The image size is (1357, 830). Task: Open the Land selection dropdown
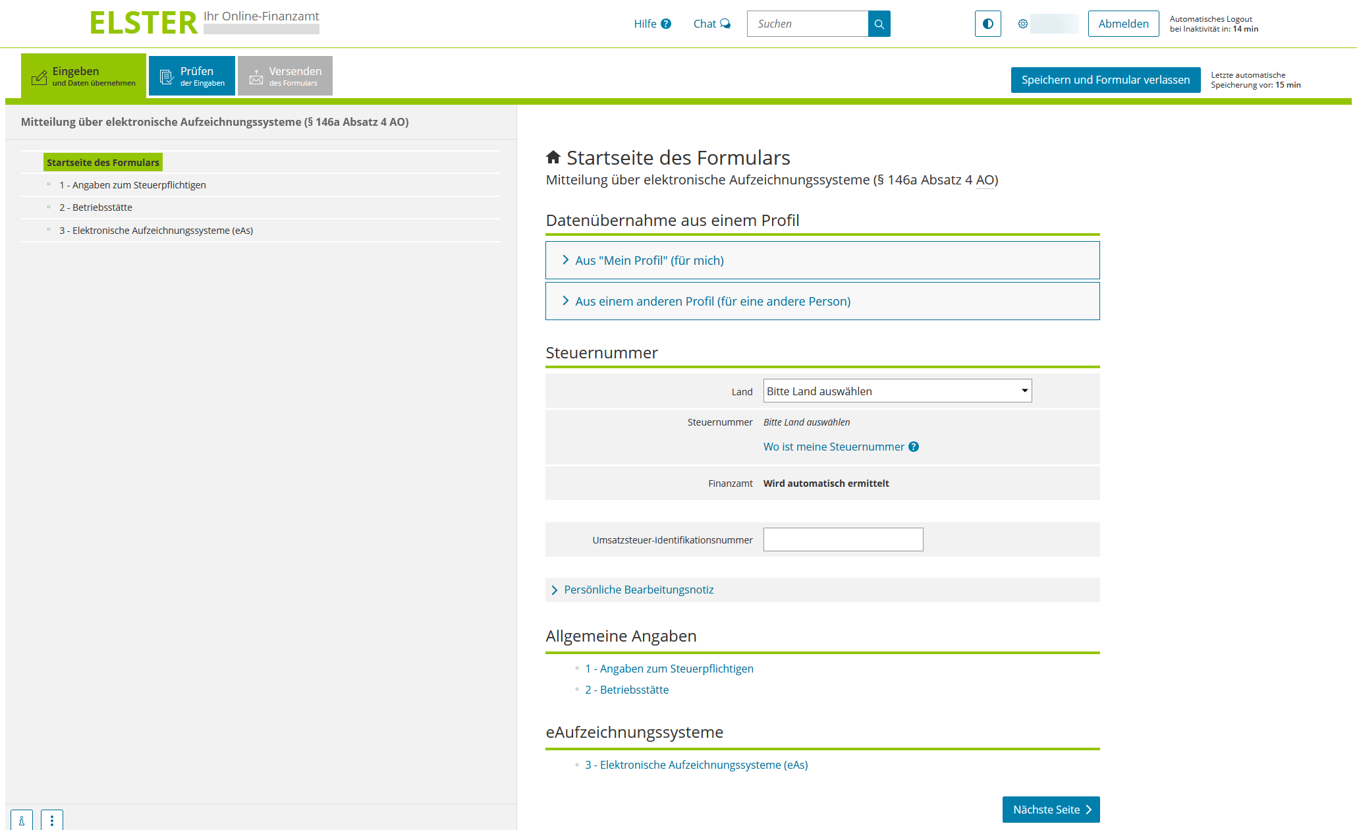tap(897, 391)
